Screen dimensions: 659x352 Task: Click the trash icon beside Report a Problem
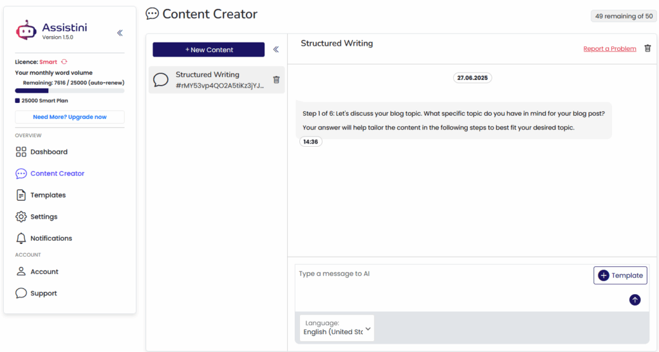tap(647, 48)
